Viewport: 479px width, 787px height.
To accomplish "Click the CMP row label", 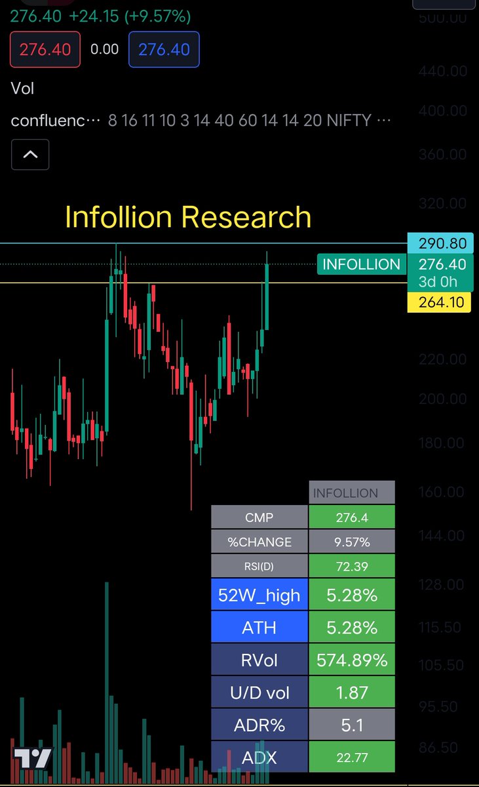I will point(259,517).
